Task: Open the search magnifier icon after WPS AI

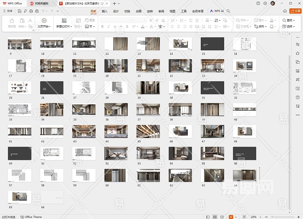Action: 229,11
